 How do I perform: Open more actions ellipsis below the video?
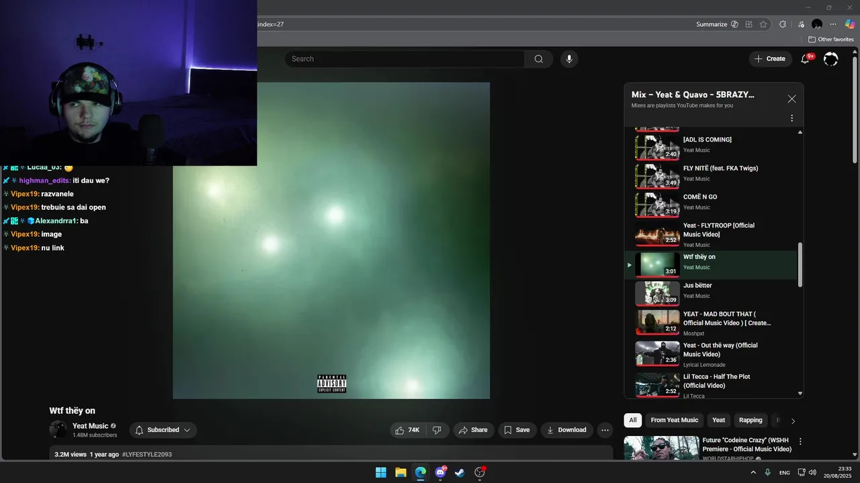coord(605,430)
